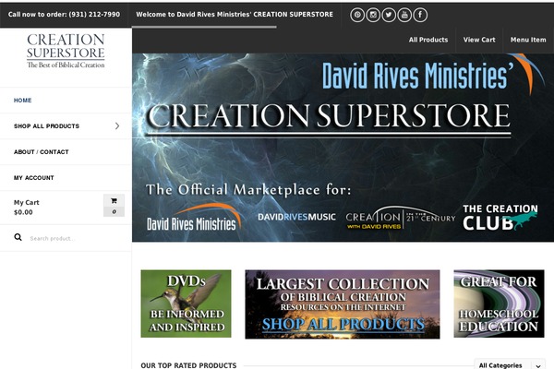The height and width of the screenshot is (369, 554).
Task: Click the cart item count badge
Action: click(114, 212)
